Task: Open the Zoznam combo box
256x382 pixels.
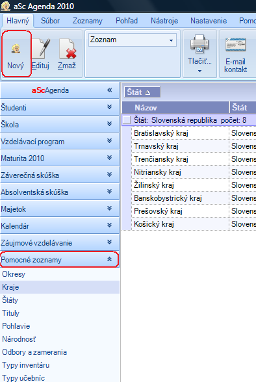Action: point(133,40)
